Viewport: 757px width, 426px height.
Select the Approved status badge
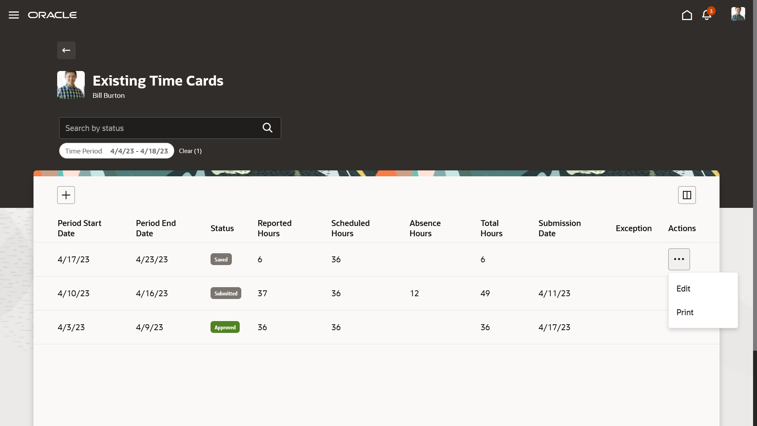pos(225,327)
